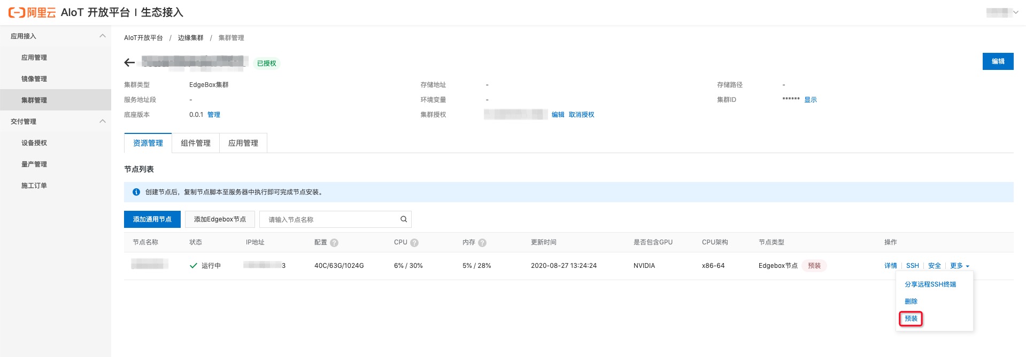1026x357 pixels.
Task: Click 显示 link next to 集群ID
Action: pos(811,100)
